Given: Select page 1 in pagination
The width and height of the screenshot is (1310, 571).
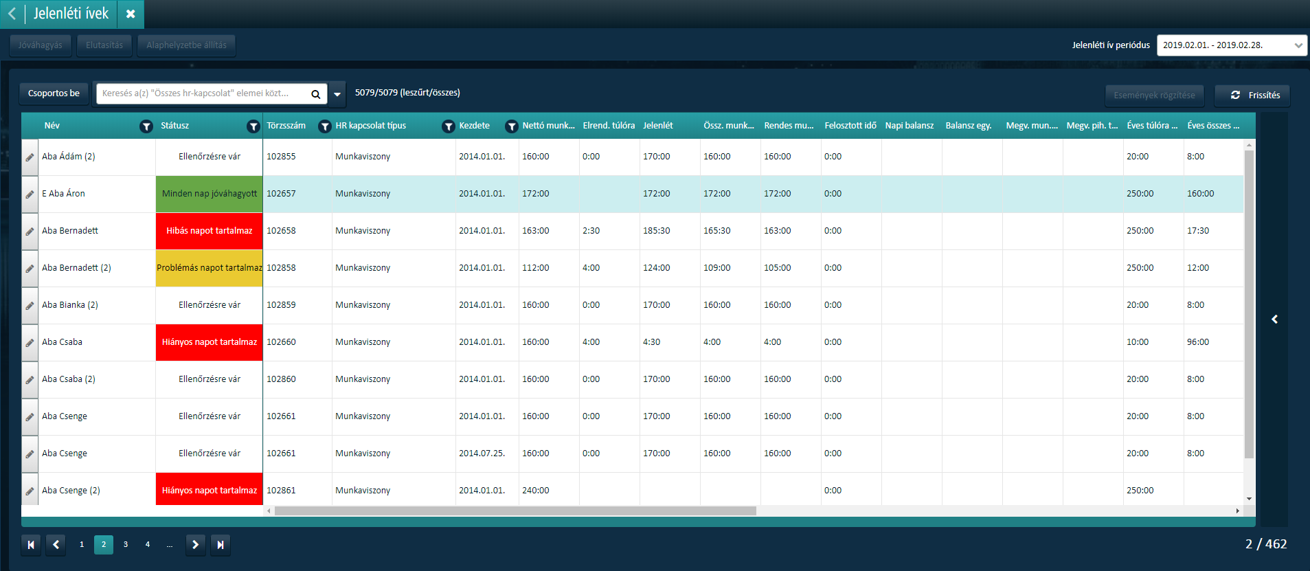Looking at the screenshot, I should click(82, 544).
